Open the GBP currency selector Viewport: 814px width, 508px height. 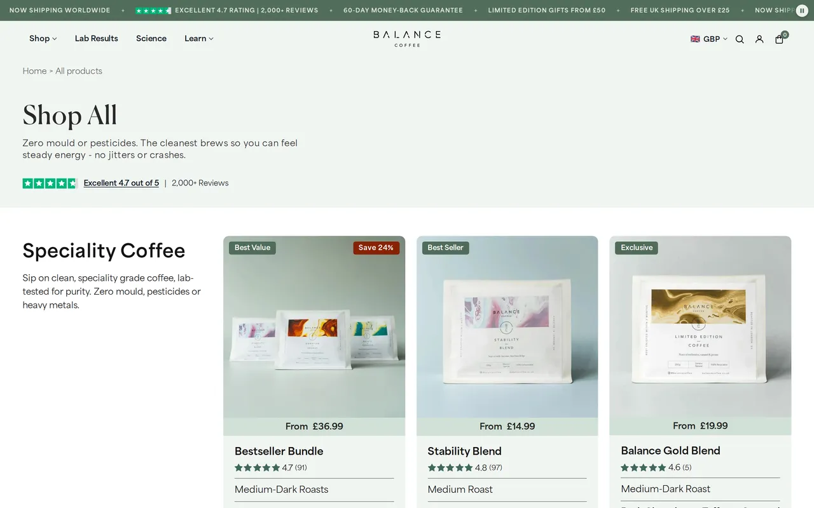point(709,39)
